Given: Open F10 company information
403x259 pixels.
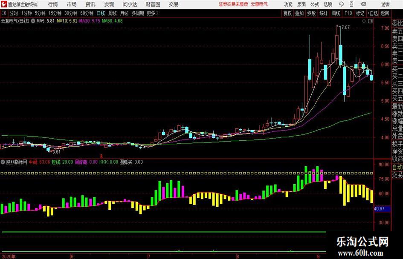Looking at the screenshot, I should [348, 13].
